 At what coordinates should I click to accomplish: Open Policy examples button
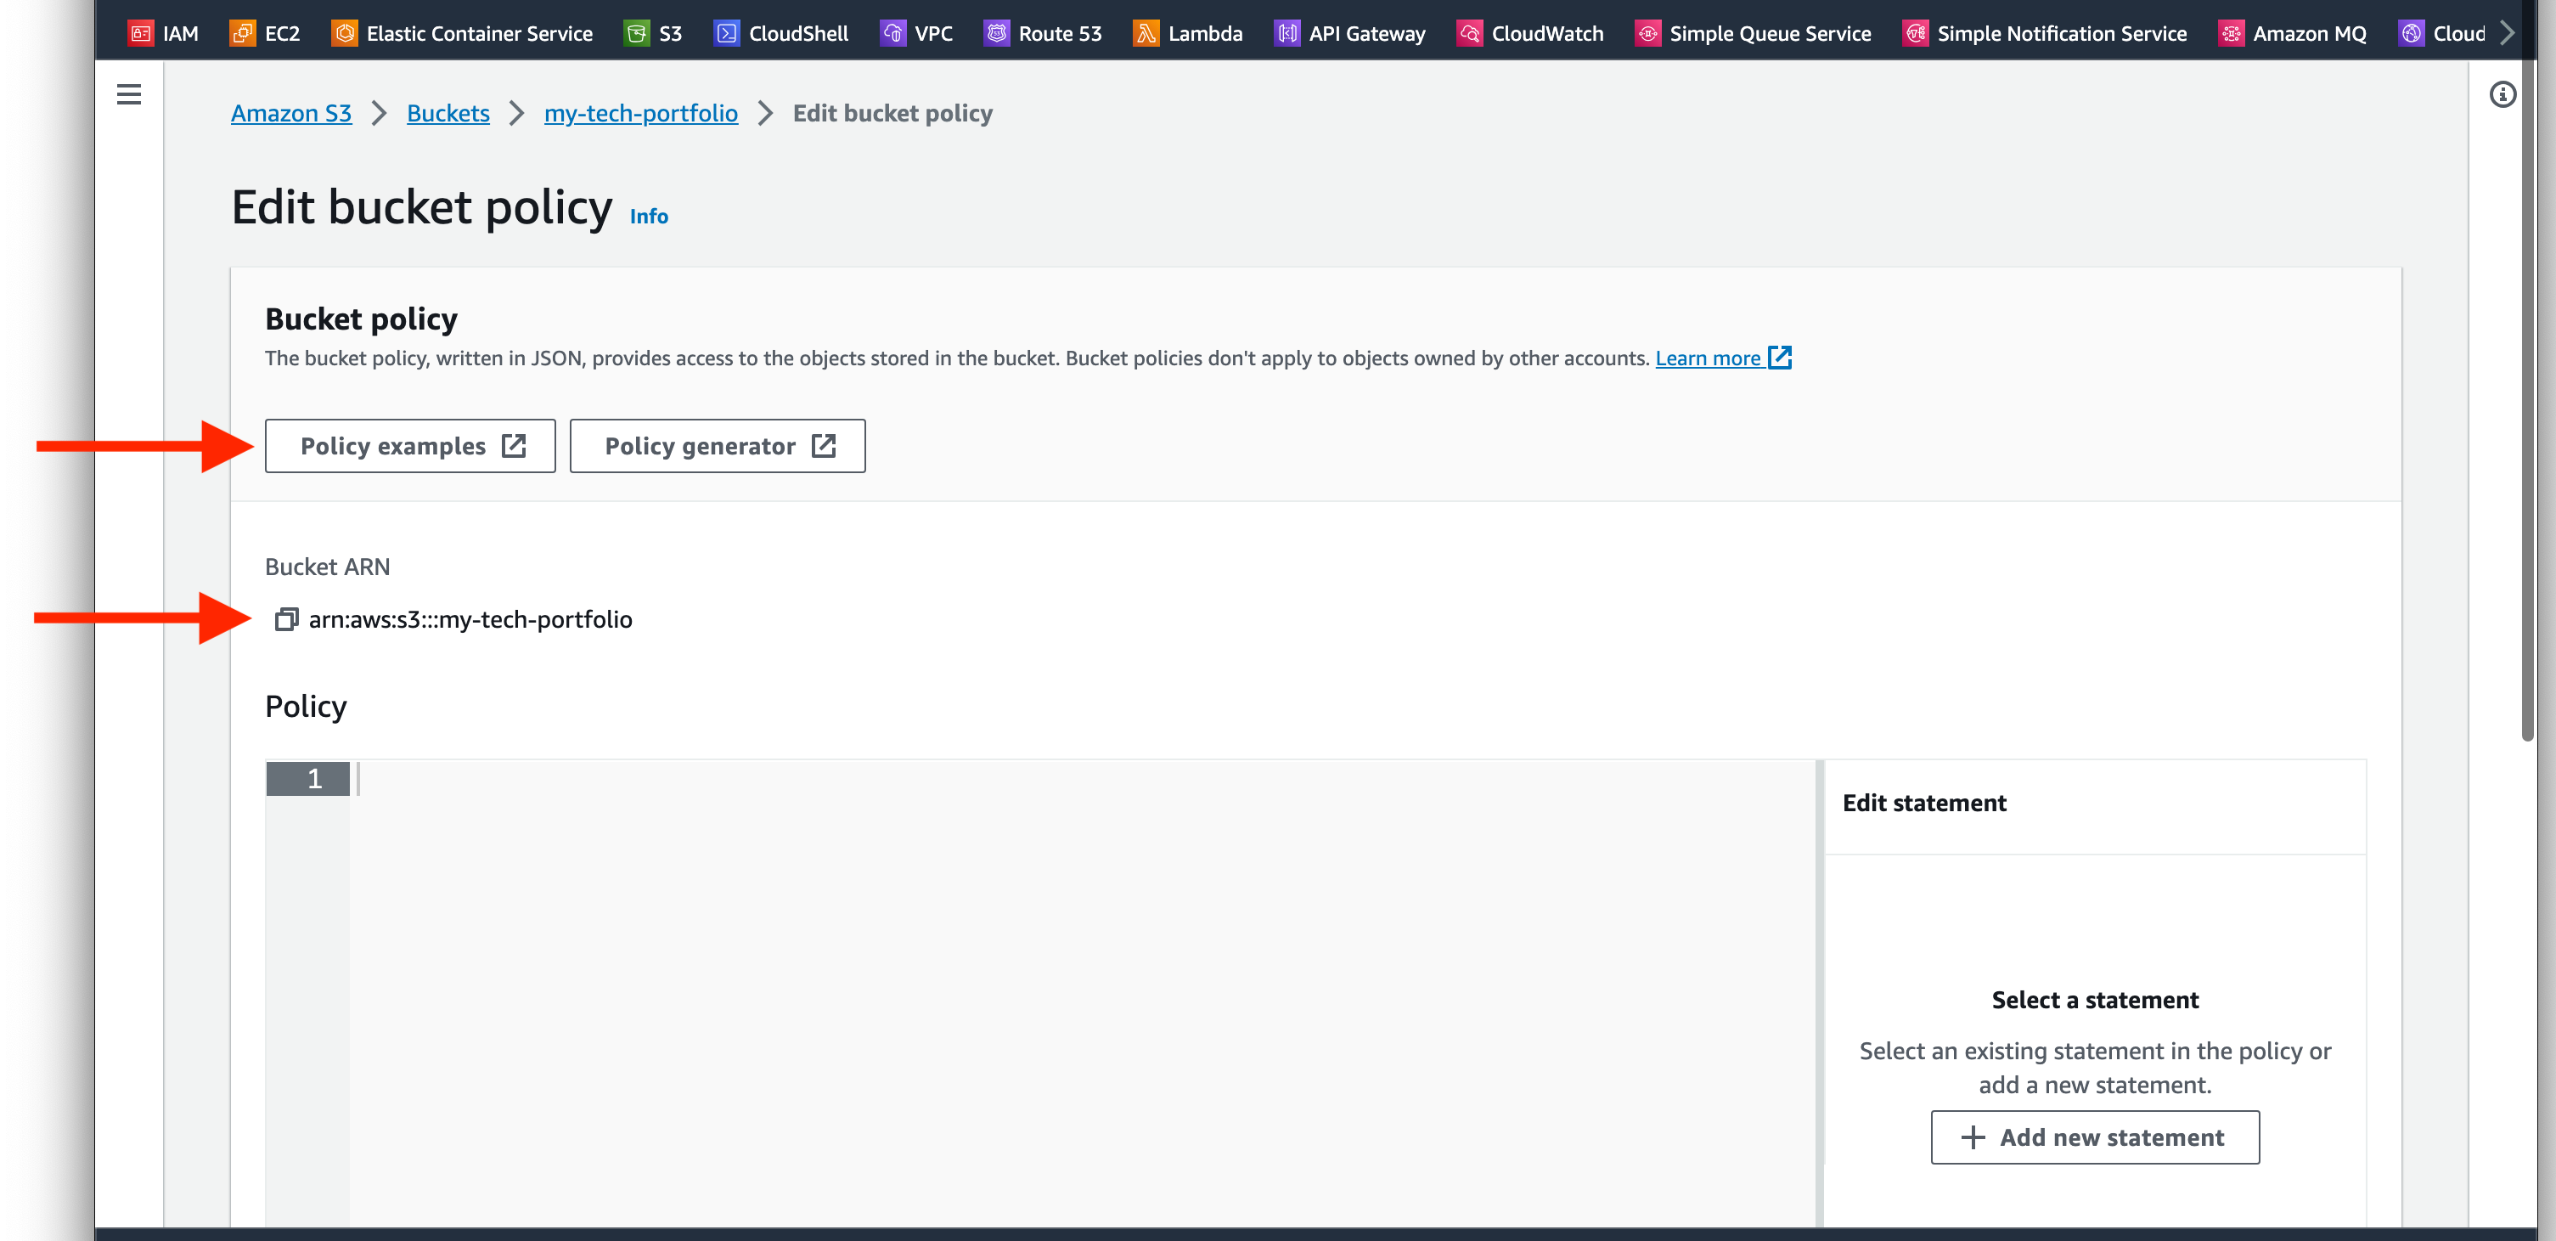(x=410, y=446)
